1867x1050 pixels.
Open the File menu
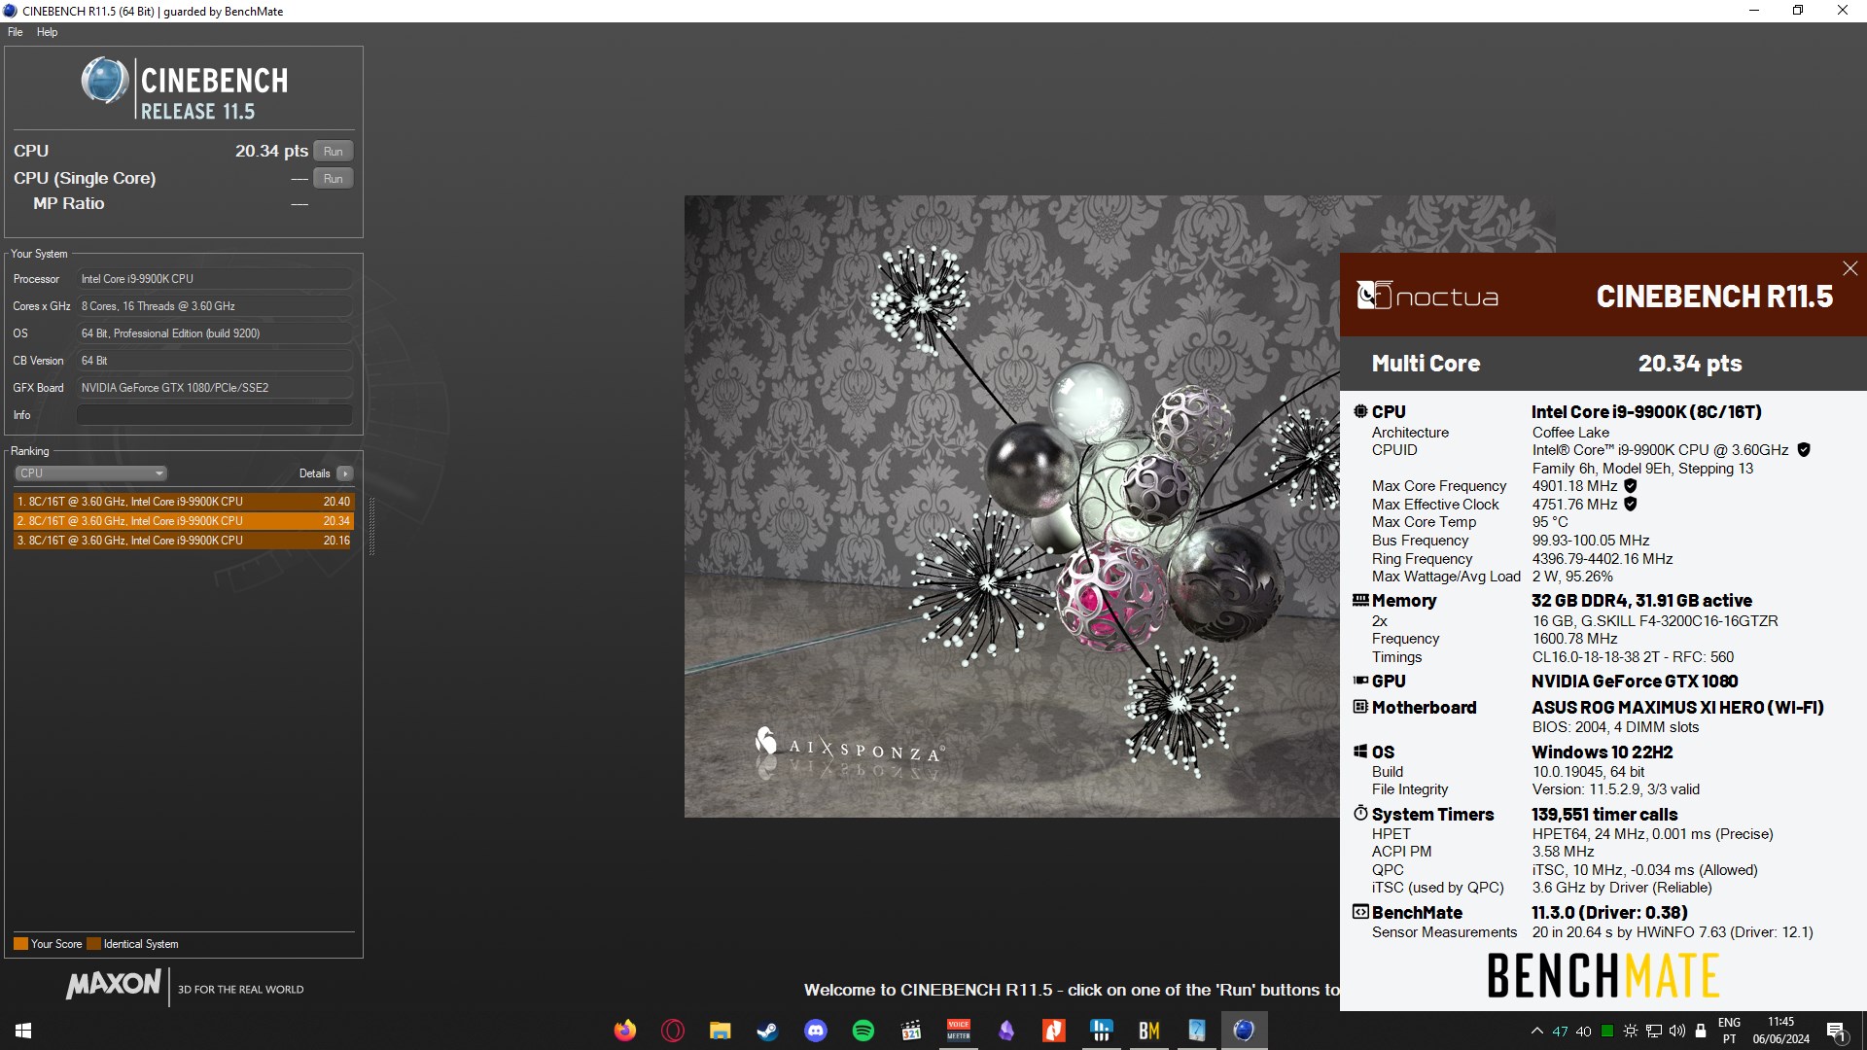pos(16,32)
